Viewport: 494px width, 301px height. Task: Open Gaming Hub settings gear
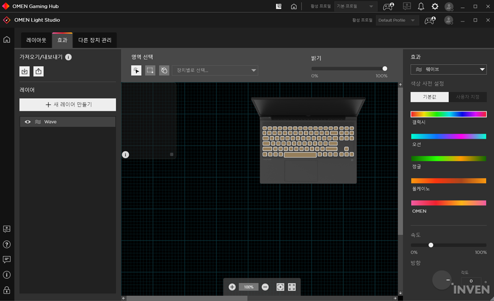click(435, 6)
